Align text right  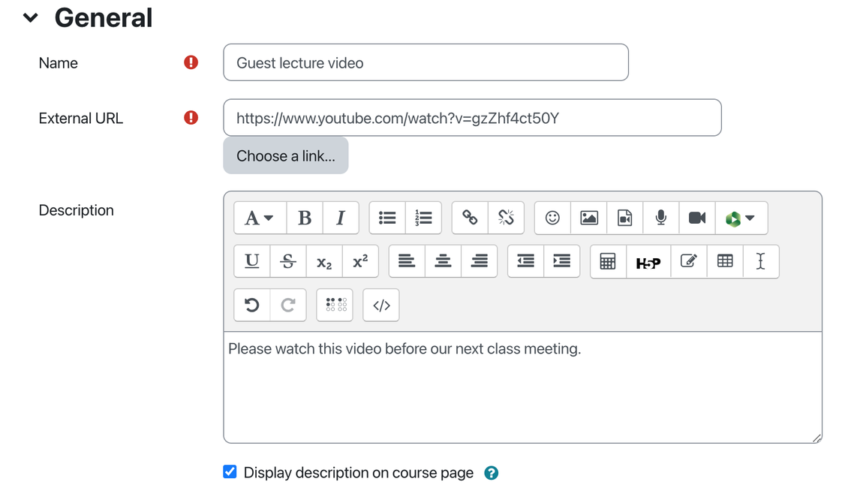480,261
